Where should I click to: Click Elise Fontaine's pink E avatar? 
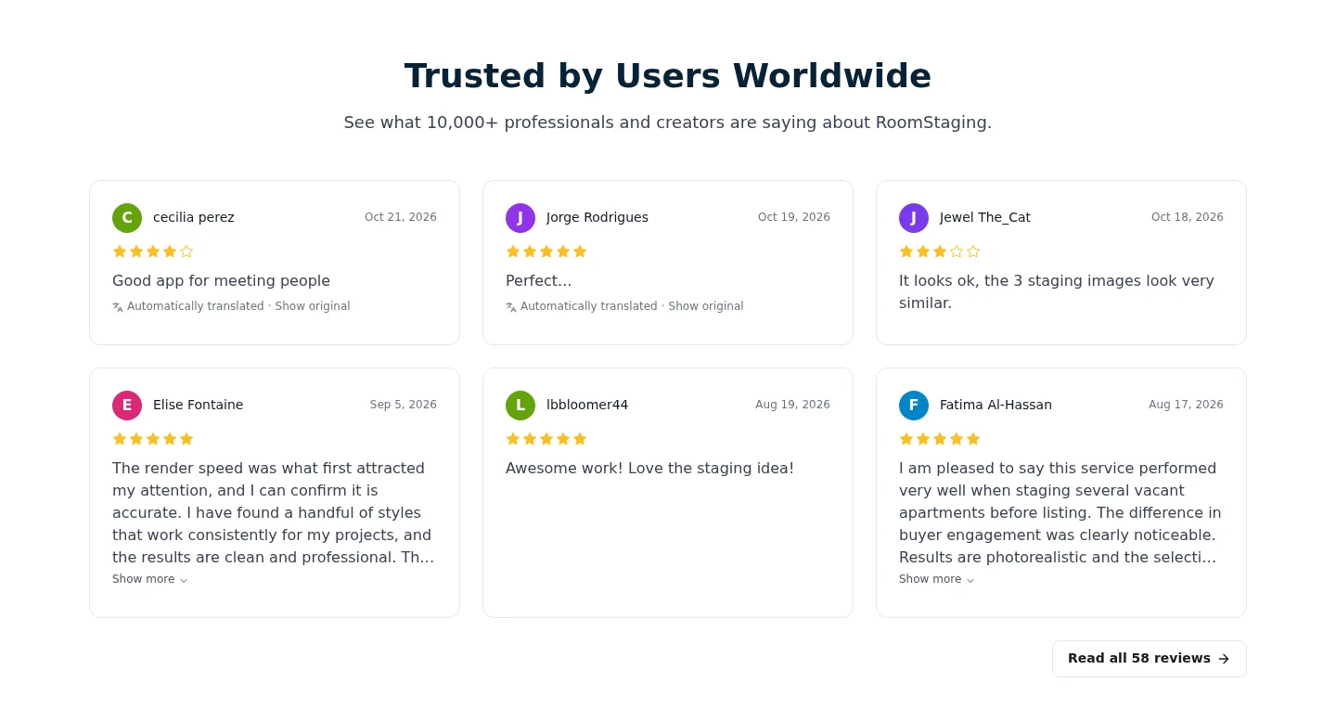pyautogui.click(x=127, y=406)
